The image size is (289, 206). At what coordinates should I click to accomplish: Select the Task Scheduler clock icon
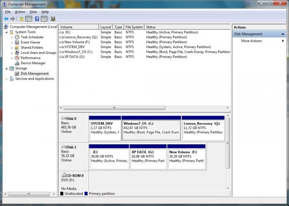[17, 37]
